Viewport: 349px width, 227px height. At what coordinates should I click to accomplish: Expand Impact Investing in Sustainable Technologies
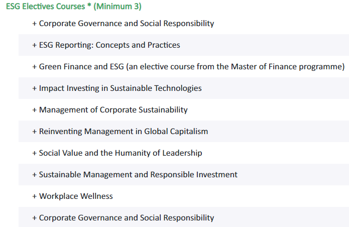[x=184, y=88]
